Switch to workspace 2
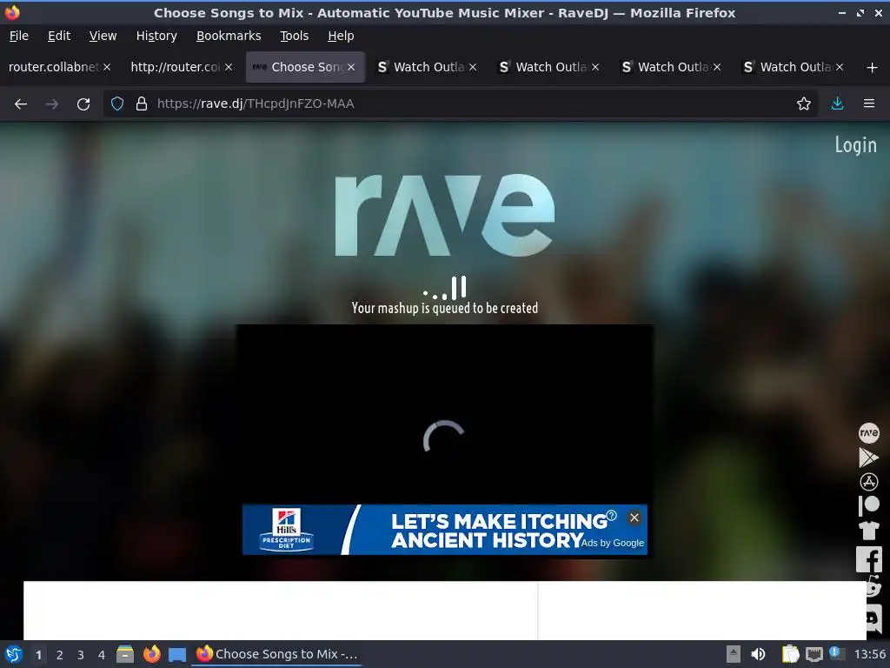The height and width of the screenshot is (668, 890). coord(60,655)
